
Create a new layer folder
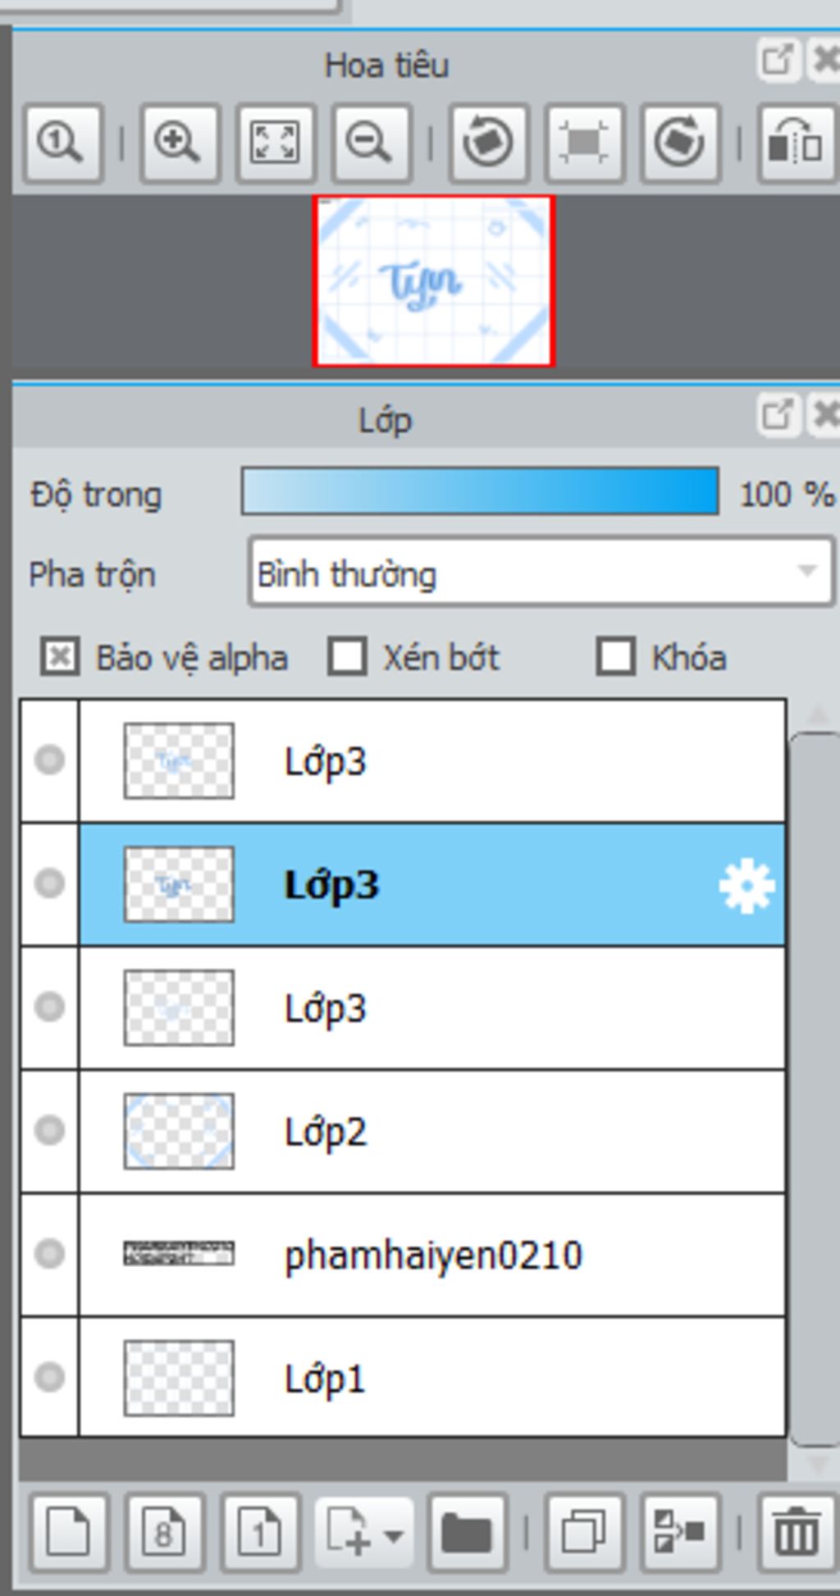pyautogui.click(x=467, y=1531)
